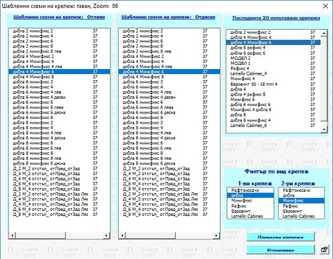Choose 'дибла 6 минификс 6 лява' in Отдясно list
This screenshot has height=259, width=333.
click(x=169, y=107)
